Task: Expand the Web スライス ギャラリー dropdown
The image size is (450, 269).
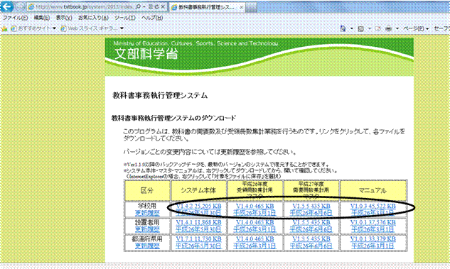Action: pos(122,28)
